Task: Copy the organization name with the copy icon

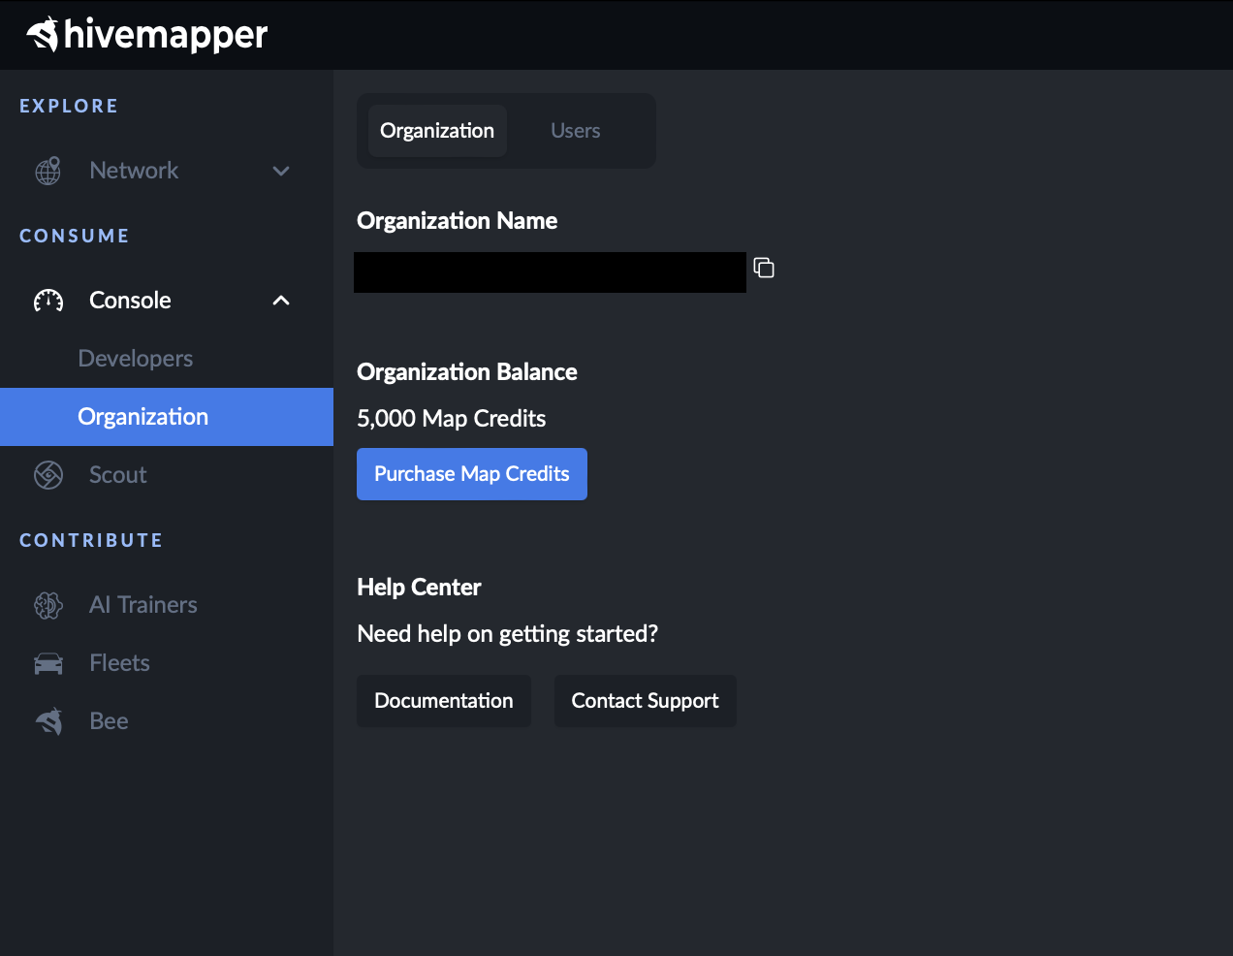Action: point(764,268)
